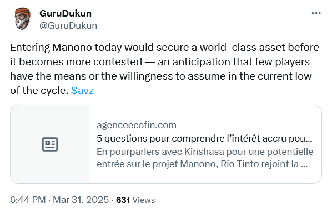Click the 'En pourparlers avec Kinshasa' description line
Viewport: 332px width, 208px height.
click(205, 152)
